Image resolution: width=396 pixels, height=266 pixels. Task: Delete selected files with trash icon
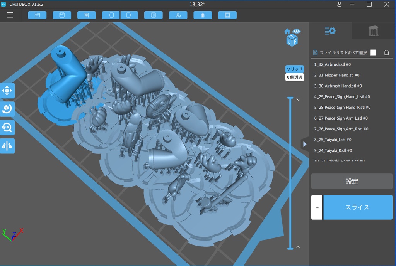pyautogui.click(x=386, y=52)
